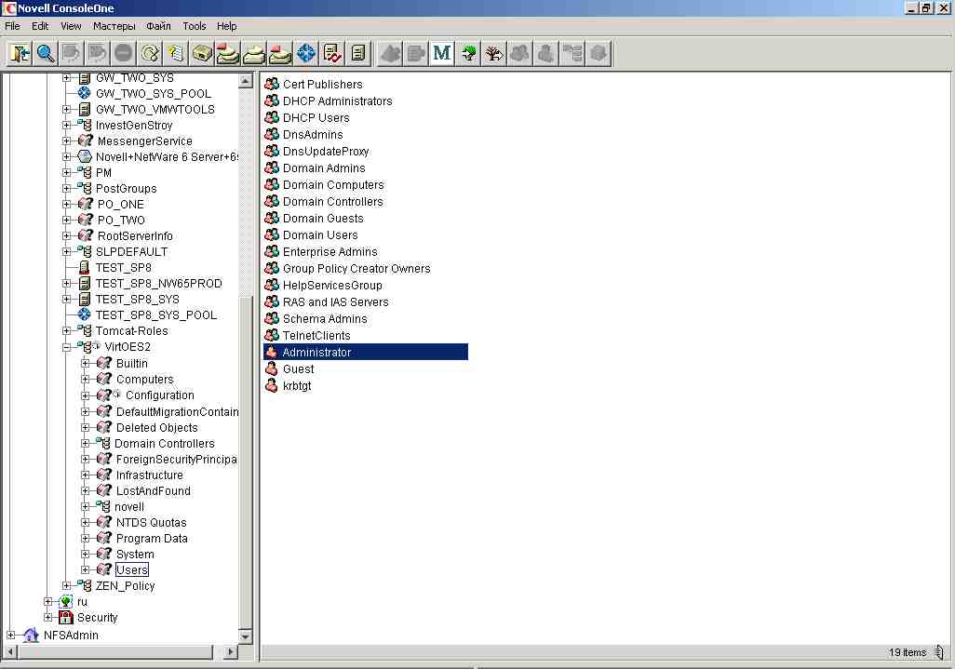The height and width of the screenshot is (669, 955).
Task: Expand the Security node
Action: coord(48,617)
